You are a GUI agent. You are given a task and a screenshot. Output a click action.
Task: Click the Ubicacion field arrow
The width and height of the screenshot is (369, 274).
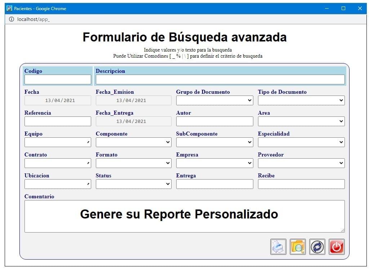88,184
